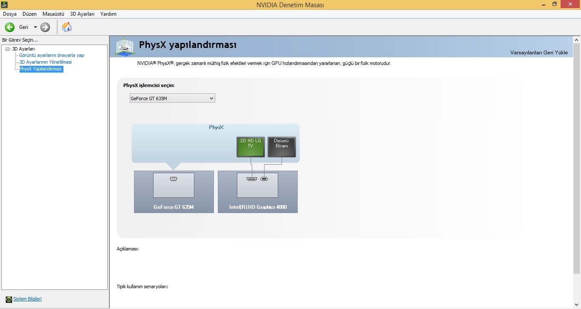
Task: Click the NVIDIA app icon in title bar
Action: click(x=4, y=5)
